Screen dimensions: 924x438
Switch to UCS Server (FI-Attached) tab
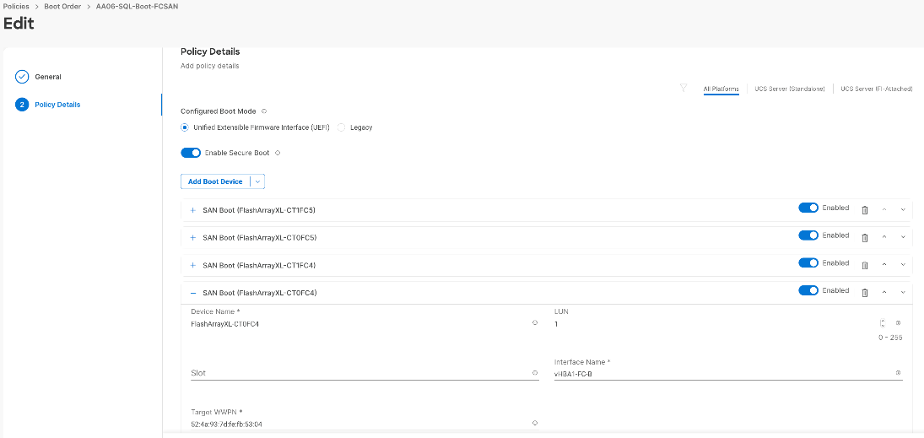876,89
